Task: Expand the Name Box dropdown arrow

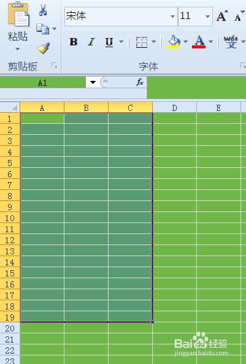Action: tap(93, 82)
